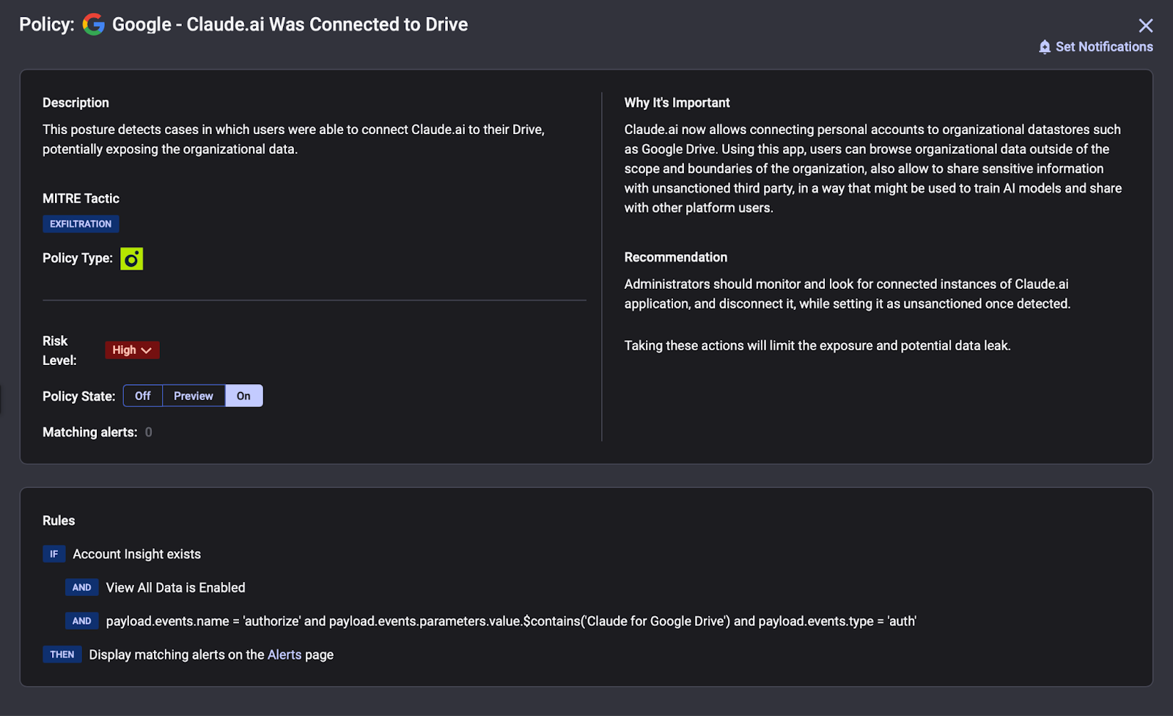Click the AND badge beside the payload rule
Screen dimensions: 1173x716
(x=81, y=621)
